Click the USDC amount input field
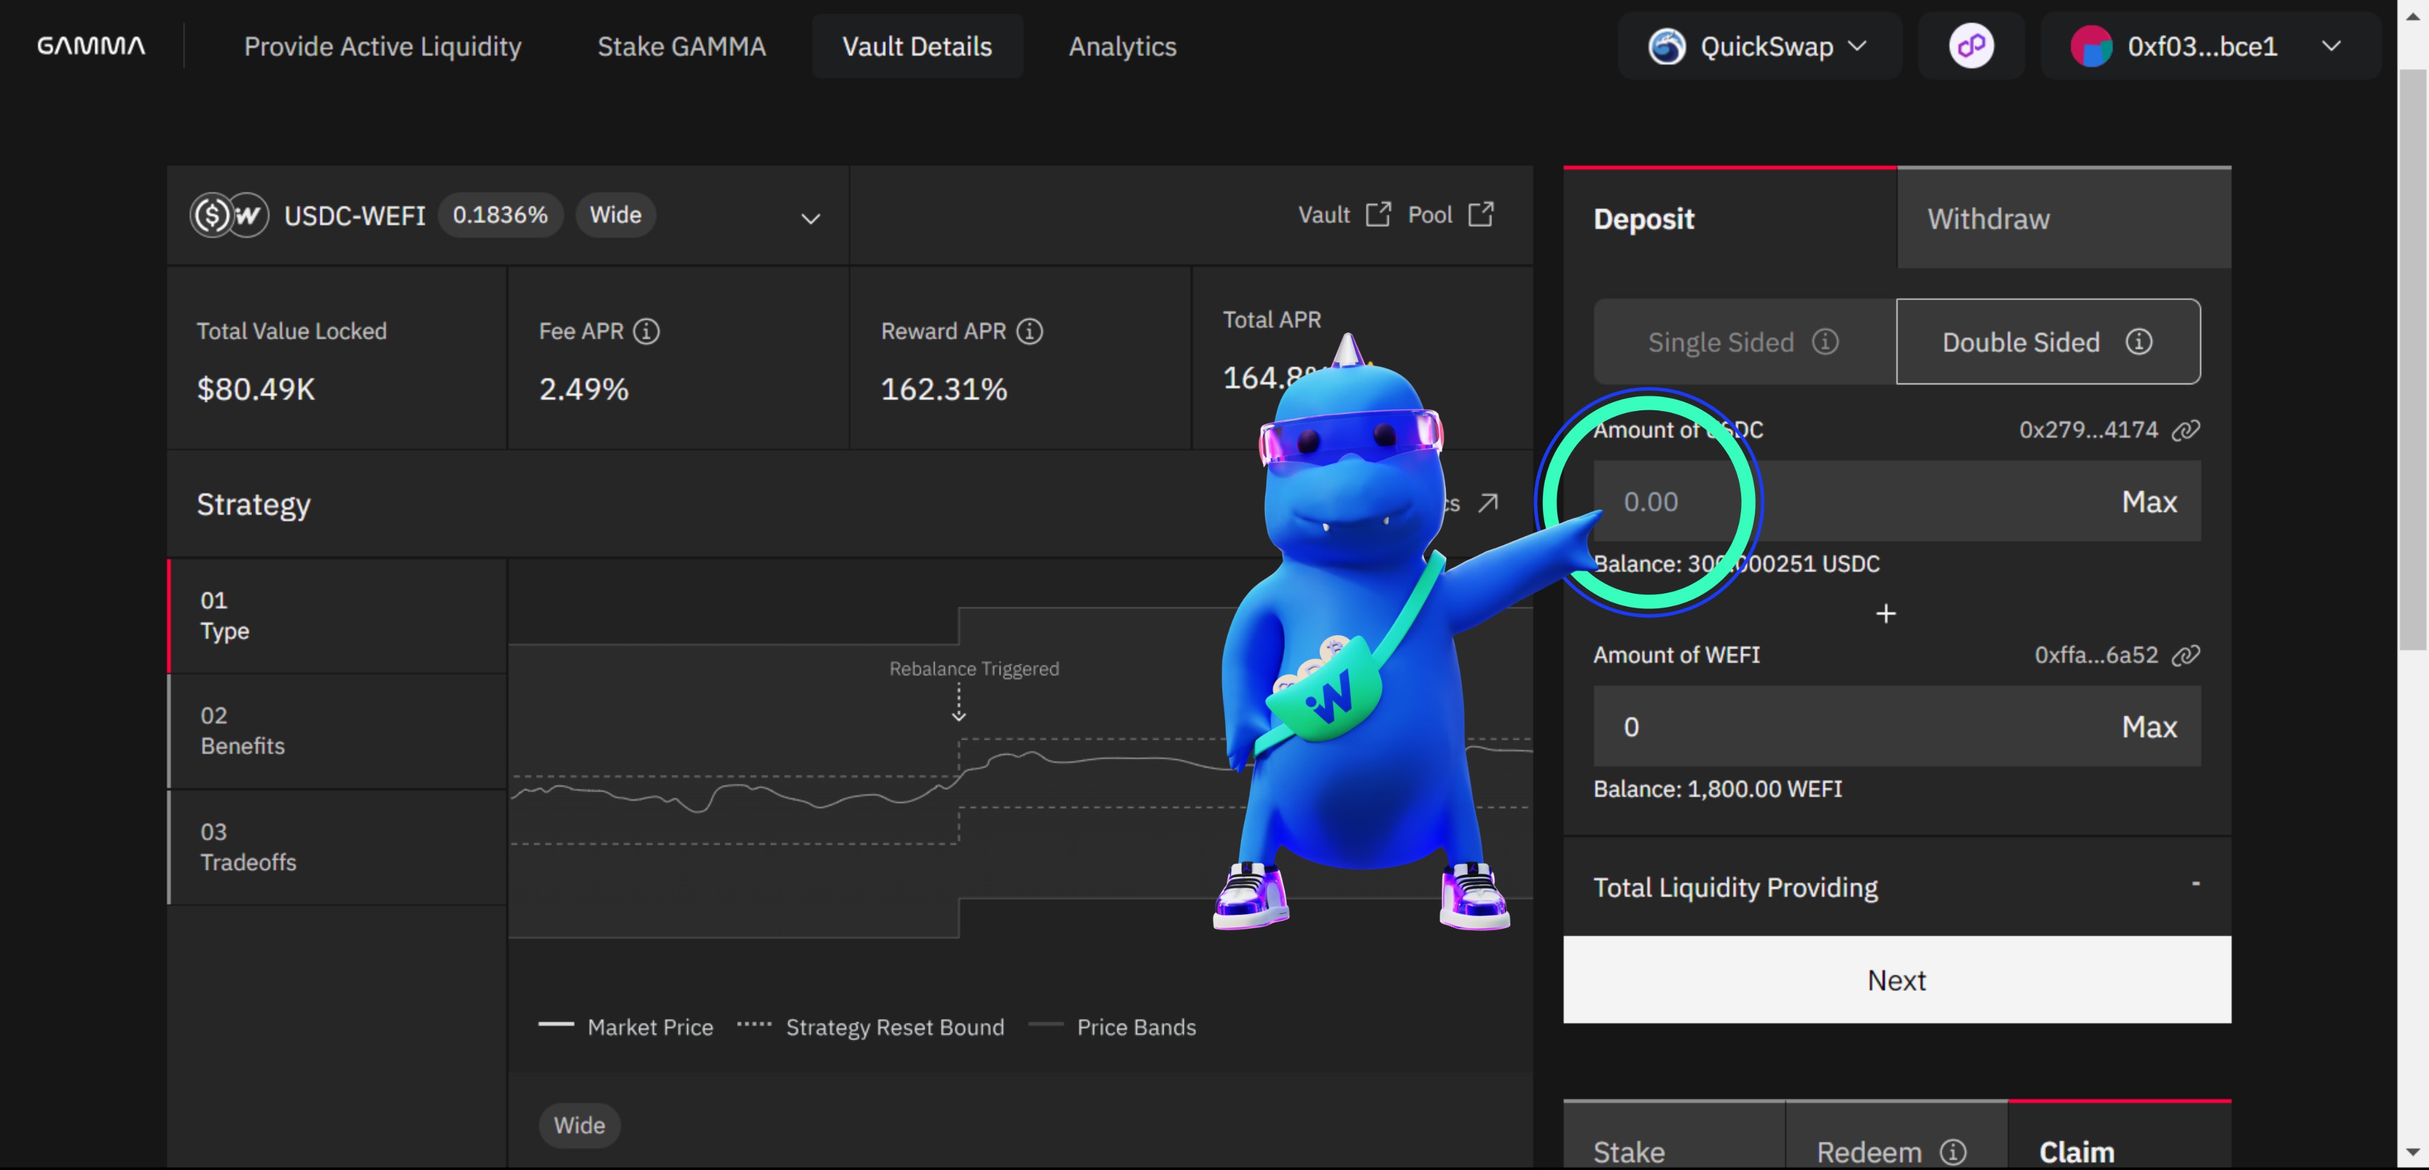 [x=1896, y=500]
